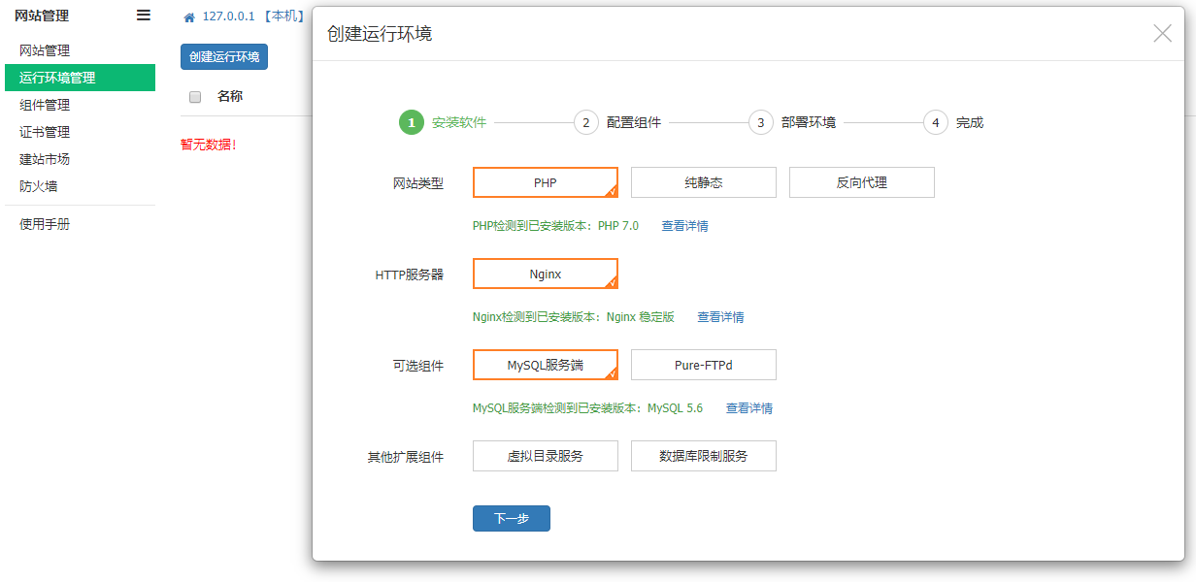Enable 数据库限制服务 extension
The image size is (1196, 582).
pyautogui.click(x=704, y=456)
